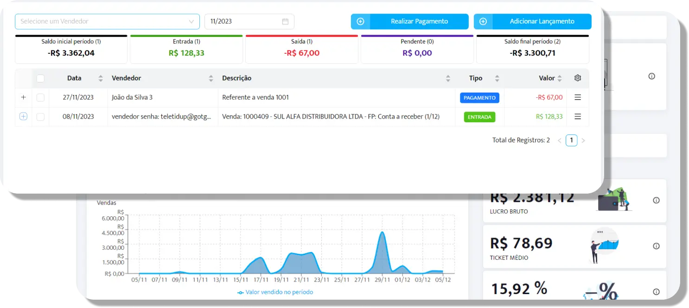Image resolution: width=689 pixels, height=308 pixels.
Task: Open the table settings gear icon
Action: click(x=577, y=78)
